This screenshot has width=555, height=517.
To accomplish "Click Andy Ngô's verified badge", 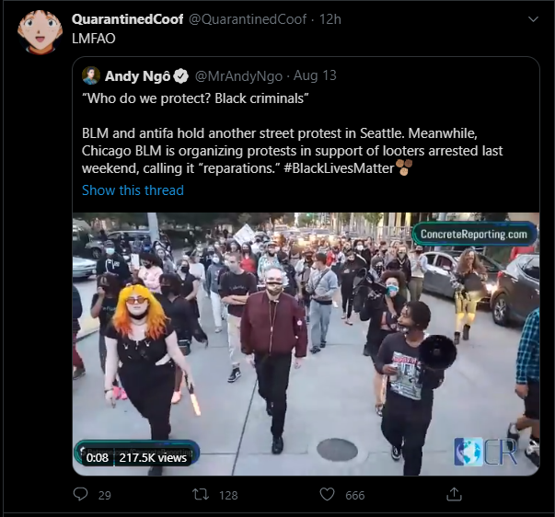I will pos(181,76).
